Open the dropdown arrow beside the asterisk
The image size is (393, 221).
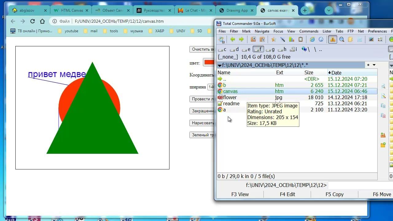coord(374,65)
